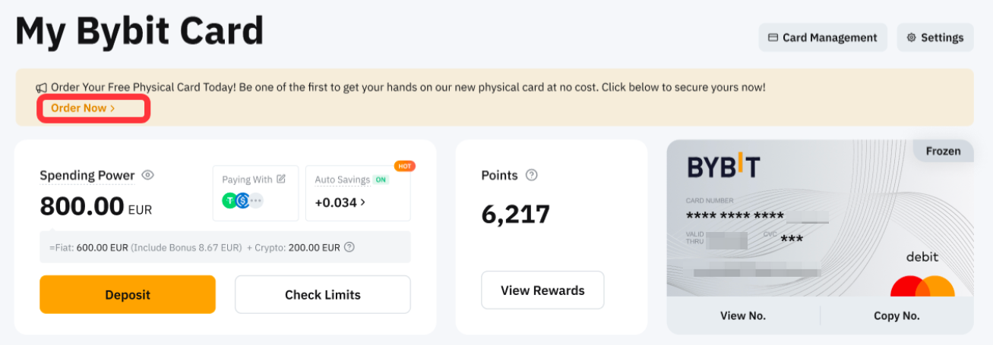Reveal card number with View No.
This screenshot has height=345, width=993.
tap(743, 315)
